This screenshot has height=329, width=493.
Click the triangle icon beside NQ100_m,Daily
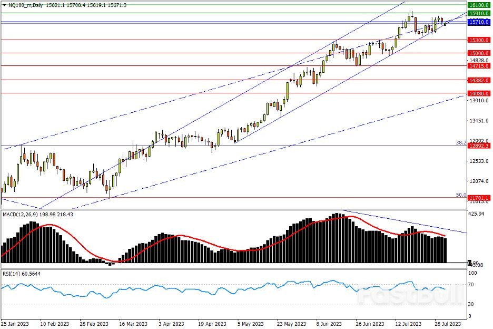[x=3, y=4]
